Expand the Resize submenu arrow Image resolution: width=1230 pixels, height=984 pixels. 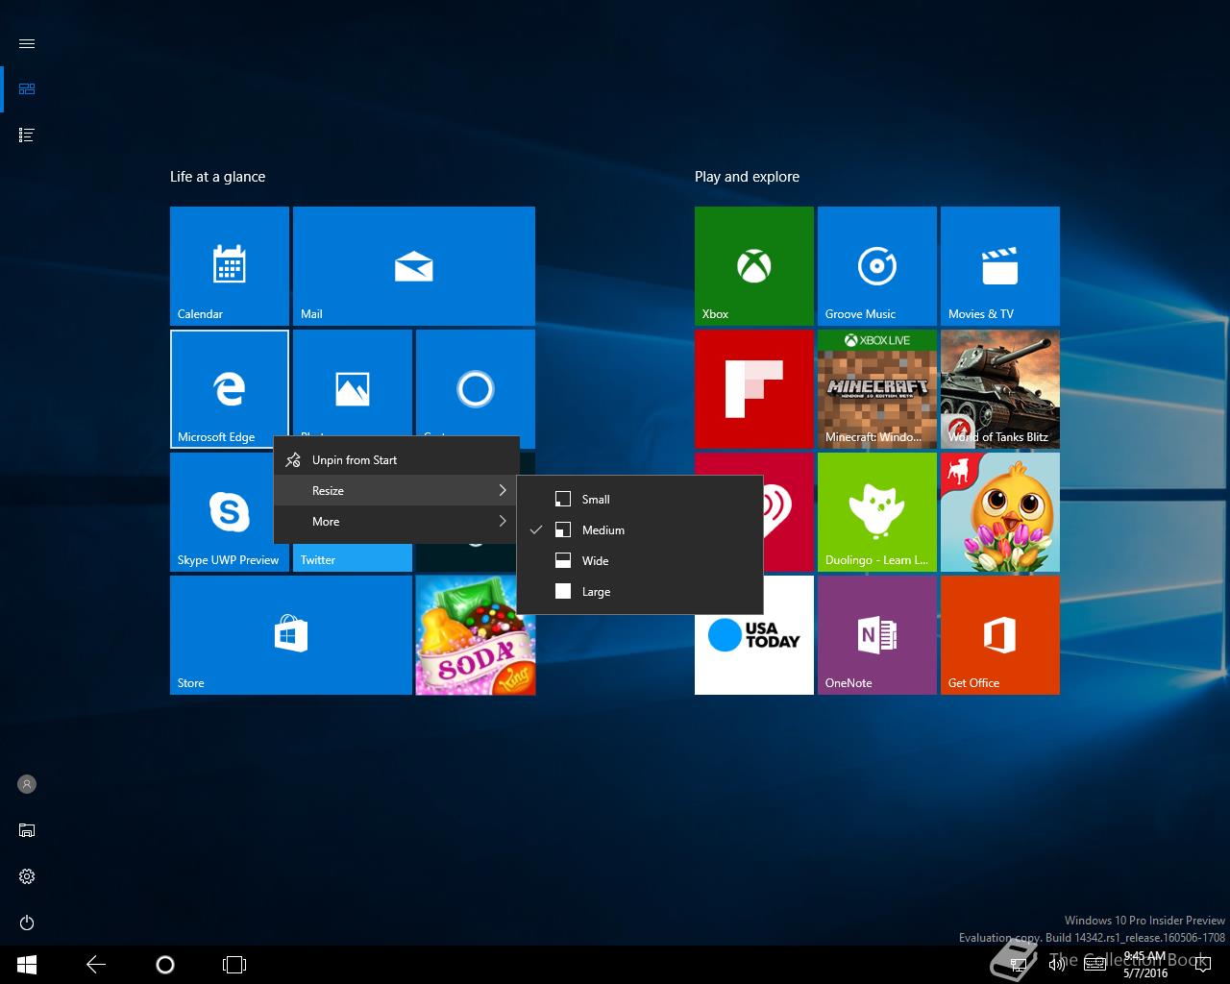503,491
